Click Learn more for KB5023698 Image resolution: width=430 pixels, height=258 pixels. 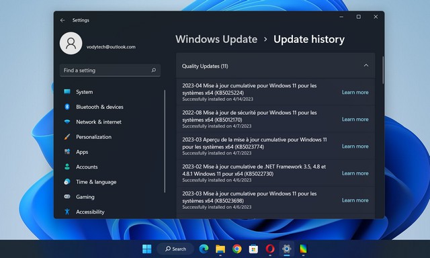click(355, 200)
